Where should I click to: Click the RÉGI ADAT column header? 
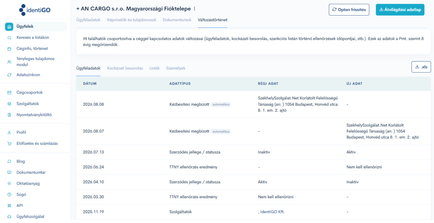268,84
